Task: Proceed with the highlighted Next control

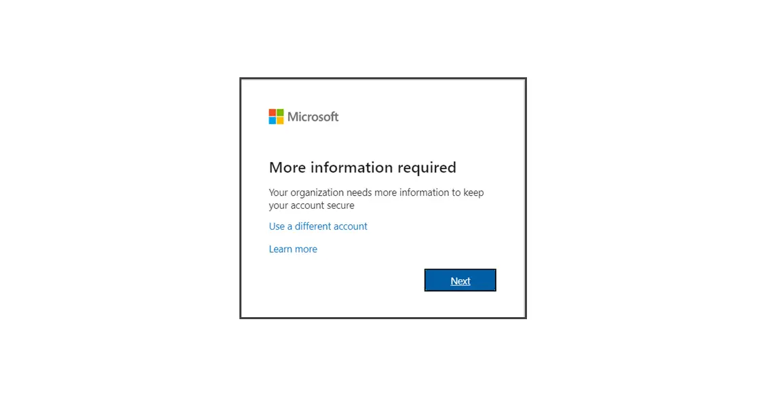Action: tap(460, 280)
